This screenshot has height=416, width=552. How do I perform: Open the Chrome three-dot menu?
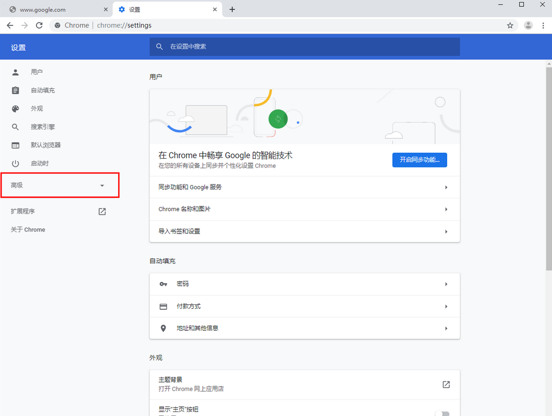click(x=543, y=24)
